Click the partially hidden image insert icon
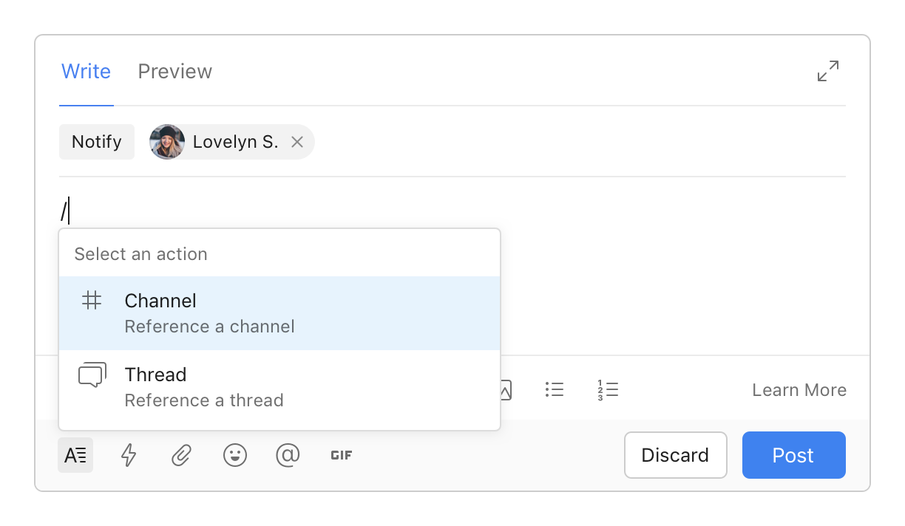This screenshot has height=526, width=905. pyautogui.click(x=506, y=390)
